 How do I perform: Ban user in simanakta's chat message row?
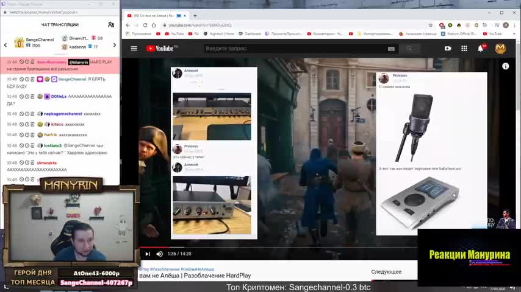coord(21,163)
